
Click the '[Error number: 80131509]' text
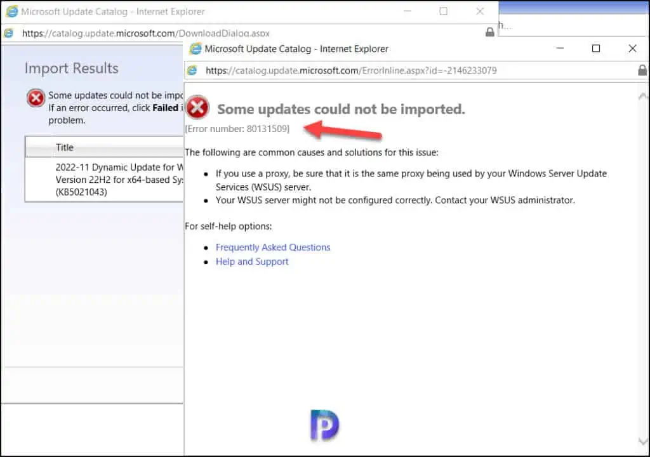pyautogui.click(x=237, y=129)
